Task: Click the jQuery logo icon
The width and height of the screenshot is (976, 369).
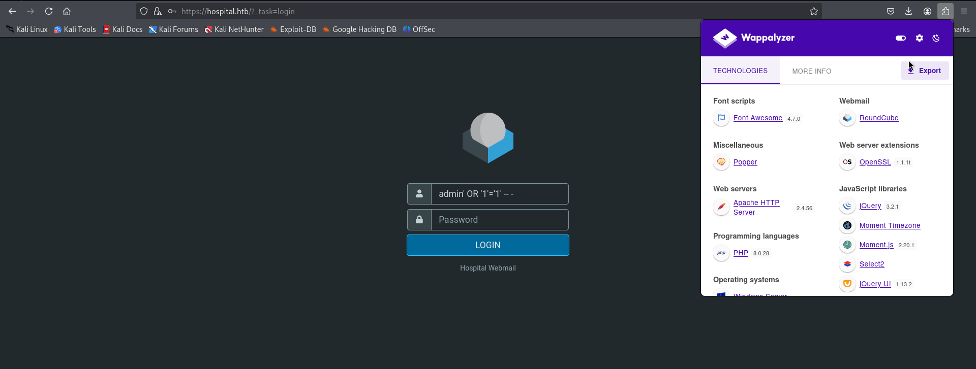Action: pyautogui.click(x=847, y=206)
